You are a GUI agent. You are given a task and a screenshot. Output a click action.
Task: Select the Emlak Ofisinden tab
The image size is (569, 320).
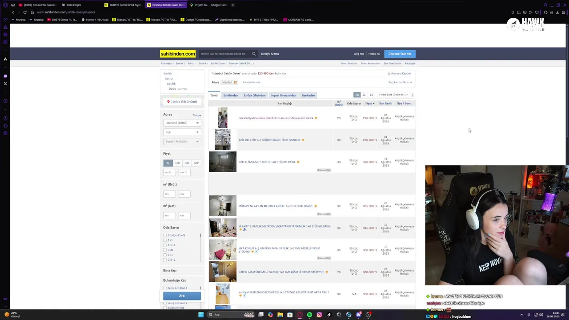click(255, 95)
